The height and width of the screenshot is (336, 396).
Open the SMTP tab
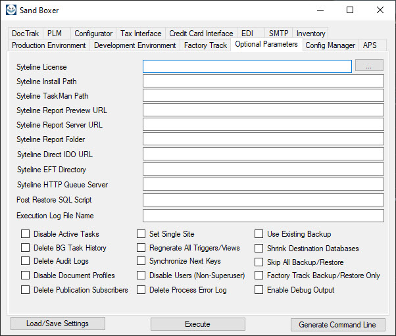pos(278,34)
